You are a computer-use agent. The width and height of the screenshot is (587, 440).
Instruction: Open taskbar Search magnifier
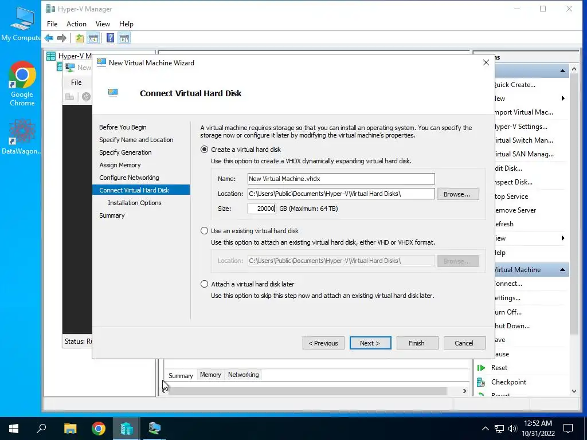pos(41,429)
